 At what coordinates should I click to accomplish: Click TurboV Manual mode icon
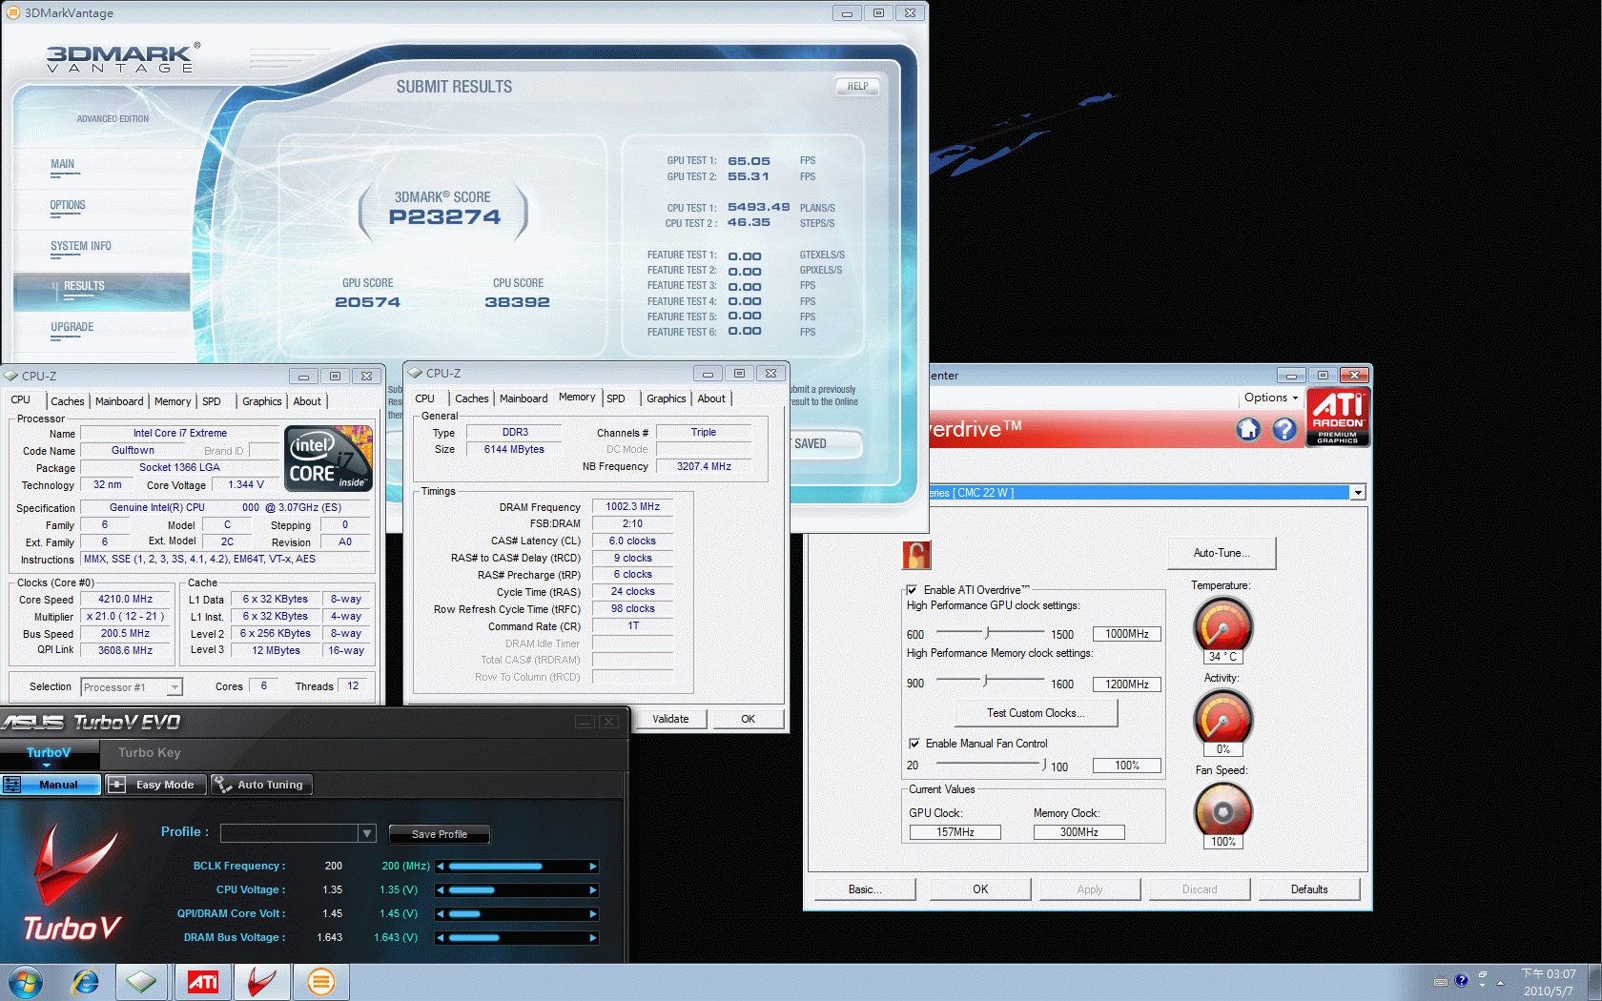12,785
